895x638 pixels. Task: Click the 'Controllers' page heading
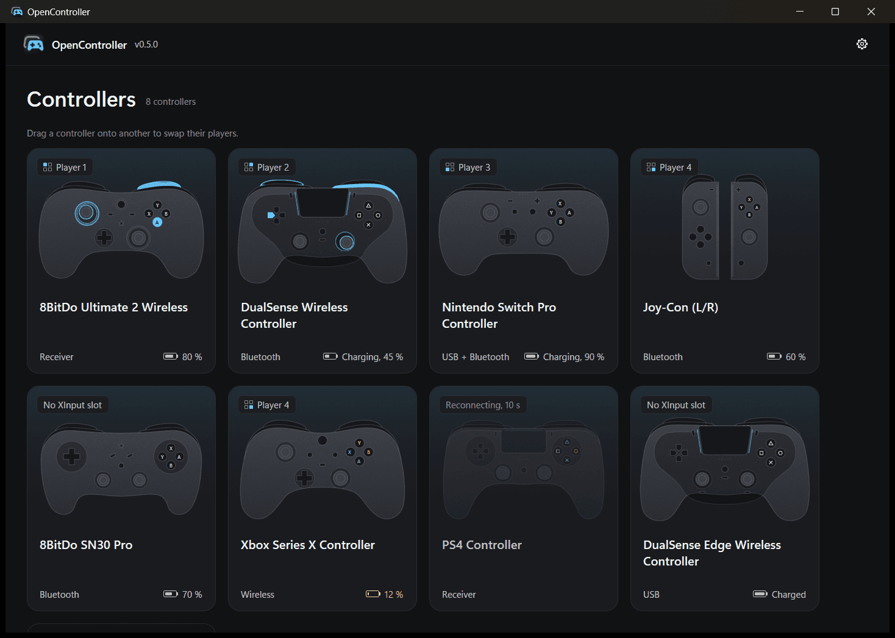81,99
